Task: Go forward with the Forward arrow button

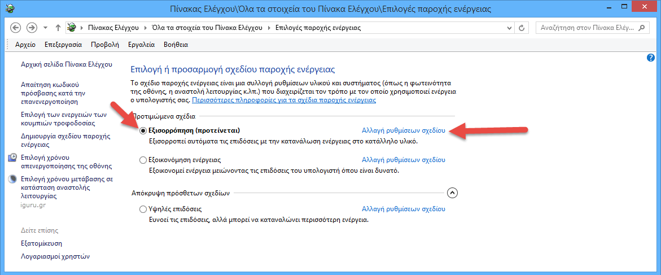Action: 32,28
